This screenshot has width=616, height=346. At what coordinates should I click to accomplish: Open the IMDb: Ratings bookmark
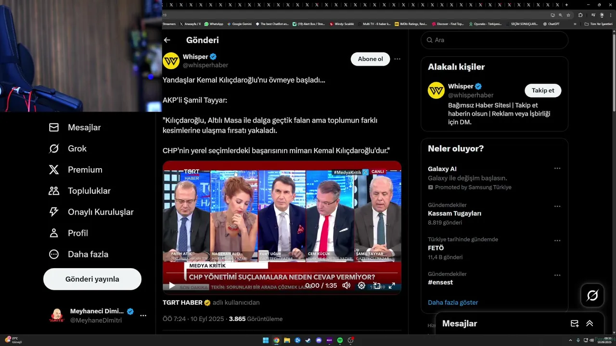pos(411,24)
